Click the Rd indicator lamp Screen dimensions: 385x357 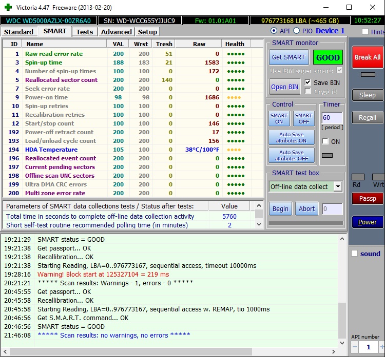pyautogui.click(x=358, y=177)
